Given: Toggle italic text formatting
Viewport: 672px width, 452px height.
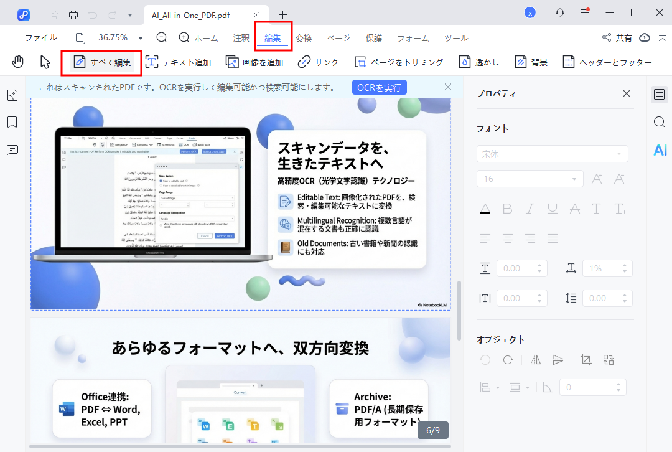Looking at the screenshot, I should [530, 209].
